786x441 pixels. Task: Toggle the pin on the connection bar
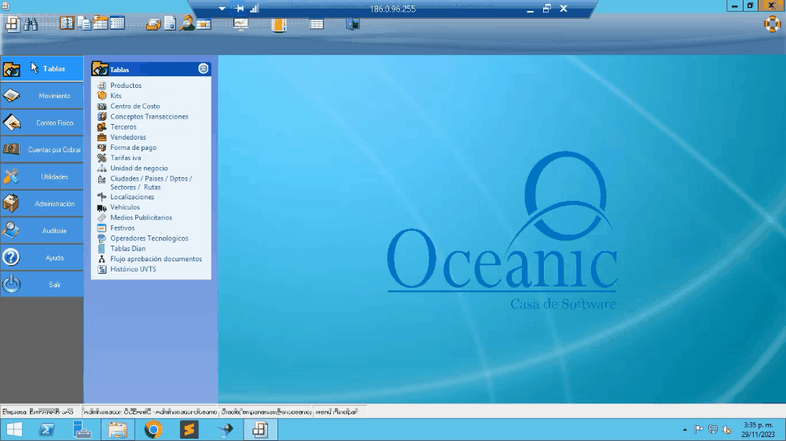(x=240, y=9)
